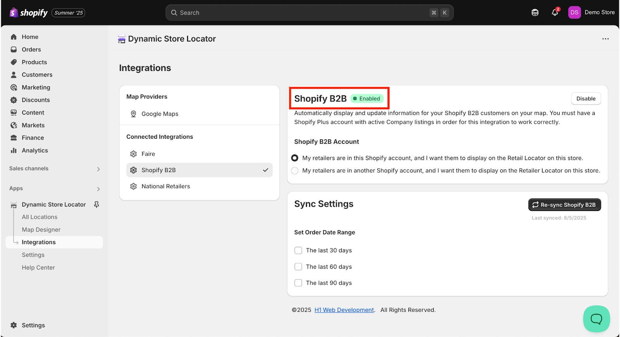620x337 pixels.
Task: Click 'Last synced: 8/5/2025' text
Action: [559, 218]
